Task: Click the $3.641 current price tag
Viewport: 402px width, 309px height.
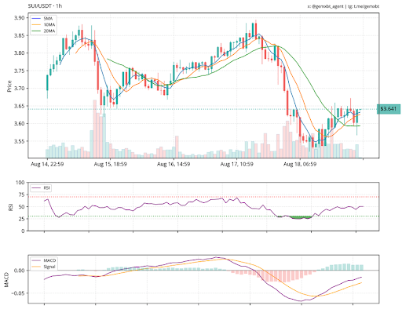Action: 389,109
